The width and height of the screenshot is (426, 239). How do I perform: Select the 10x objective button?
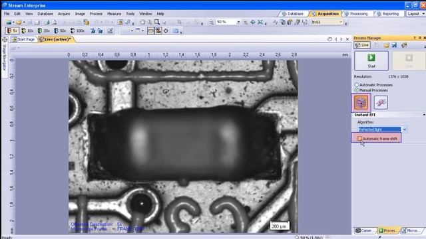27,31
